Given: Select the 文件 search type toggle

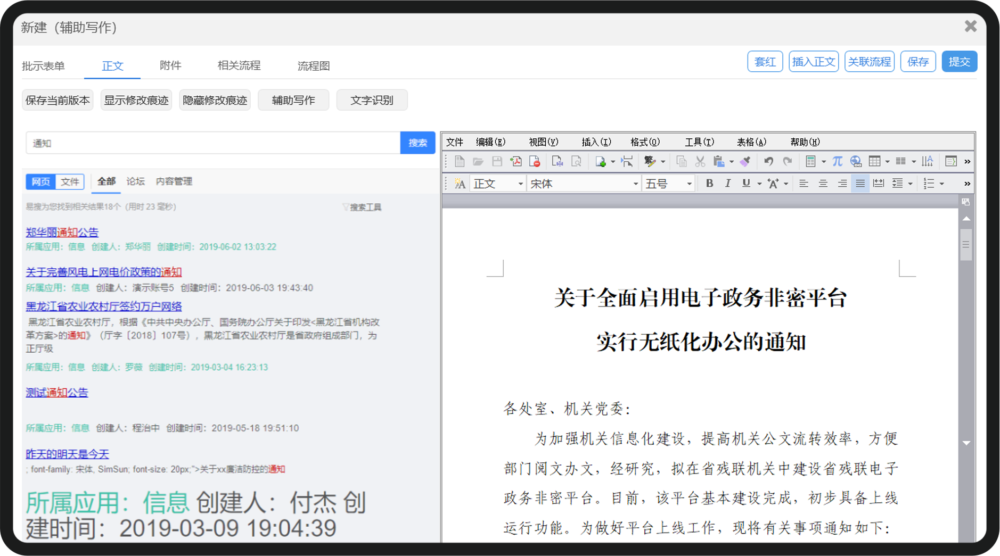Looking at the screenshot, I should [x=70, y=181].
